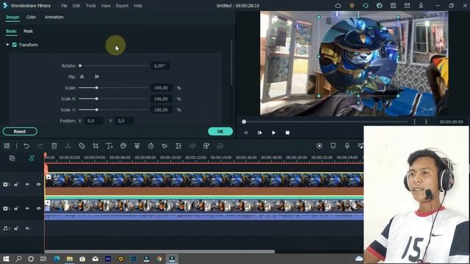This screenshot has height=264, width=470.
Task: Select the Basic sub-tab
Action: tap(11, 31)
